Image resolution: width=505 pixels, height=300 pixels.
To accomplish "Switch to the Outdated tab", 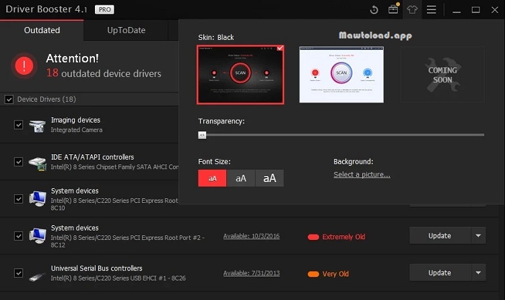I will pos(42,30).
